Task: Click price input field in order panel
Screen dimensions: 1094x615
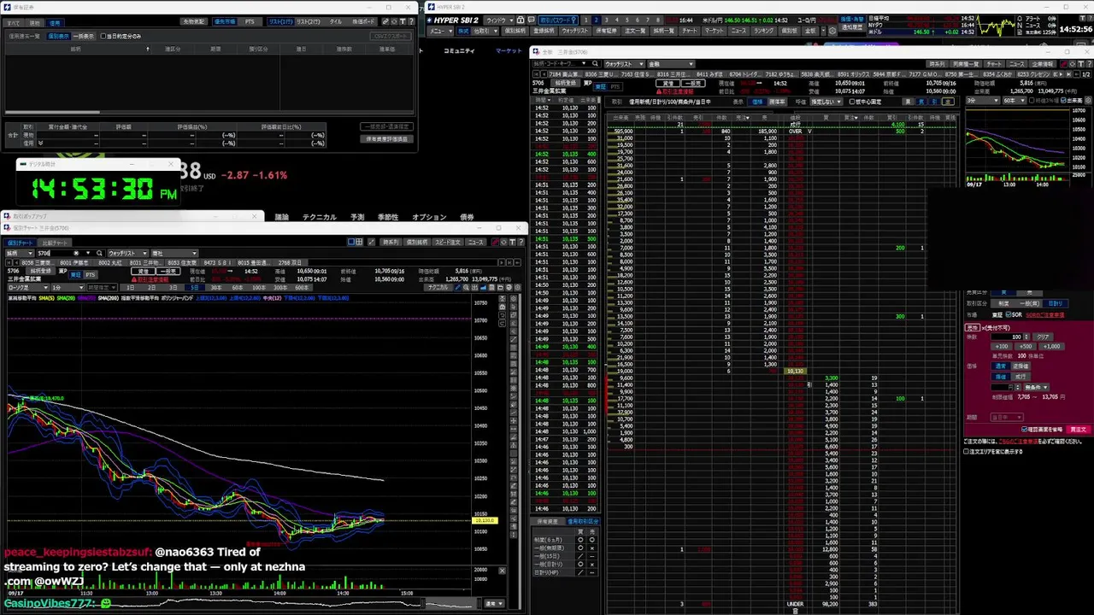Action: pyautogui.click(x=1003, y=387)
